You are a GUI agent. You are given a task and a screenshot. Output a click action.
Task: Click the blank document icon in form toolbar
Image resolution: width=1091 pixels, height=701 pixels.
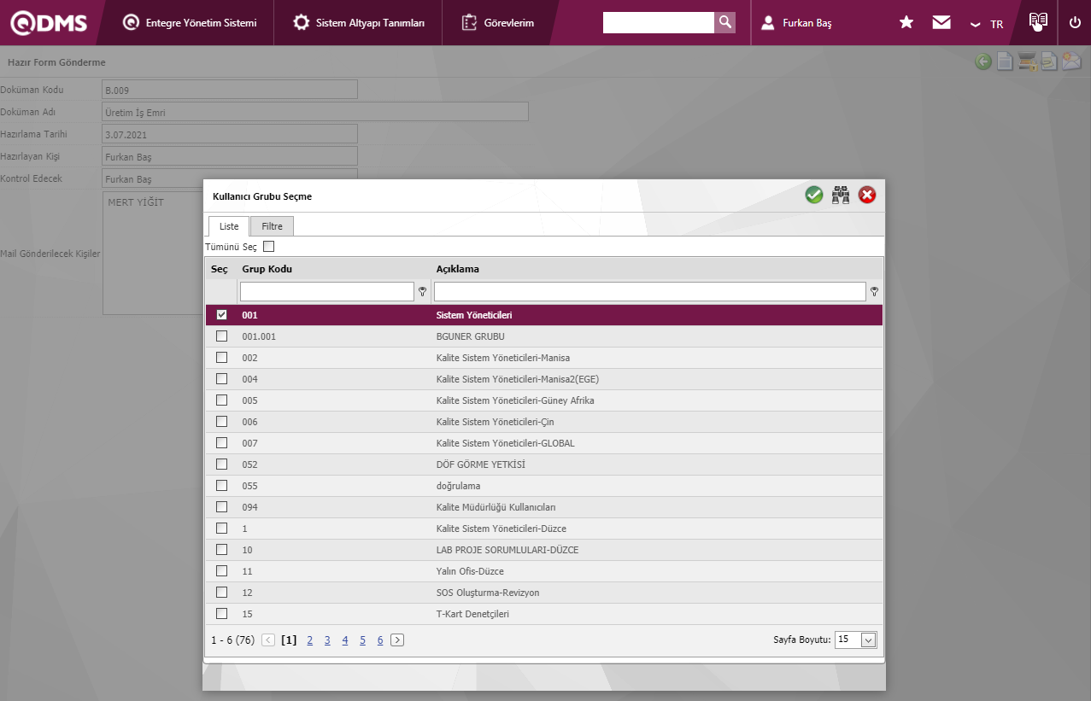(x=1006, y=61)
